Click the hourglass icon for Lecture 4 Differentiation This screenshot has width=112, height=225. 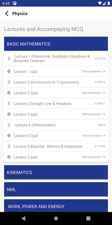point(9,125)
